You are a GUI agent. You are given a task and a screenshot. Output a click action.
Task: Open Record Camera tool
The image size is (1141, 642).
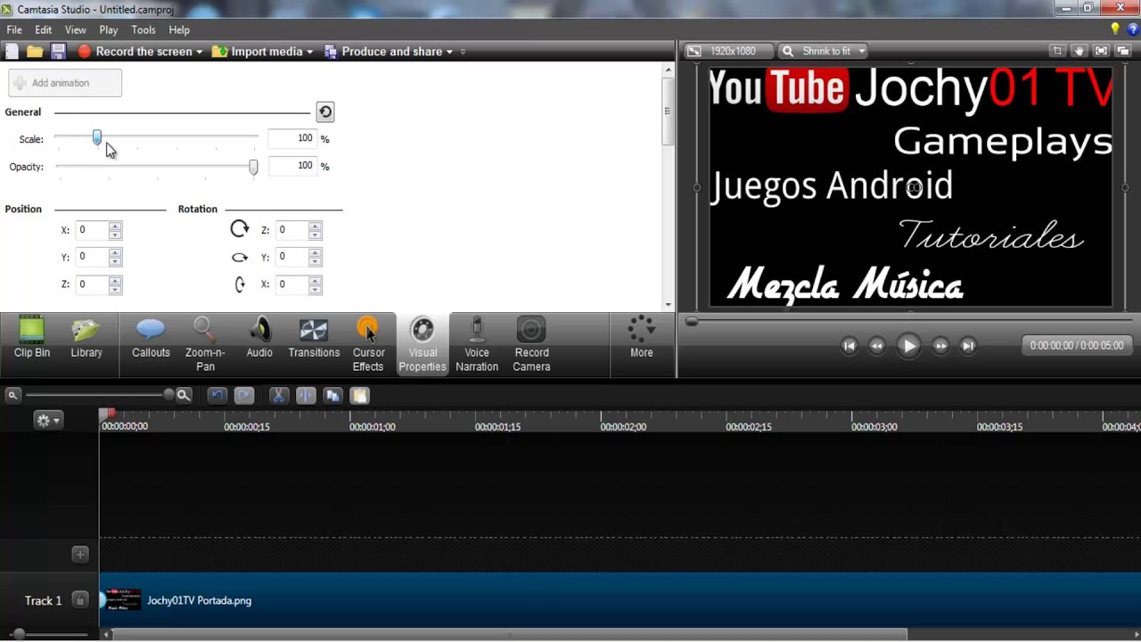(531, 343)
